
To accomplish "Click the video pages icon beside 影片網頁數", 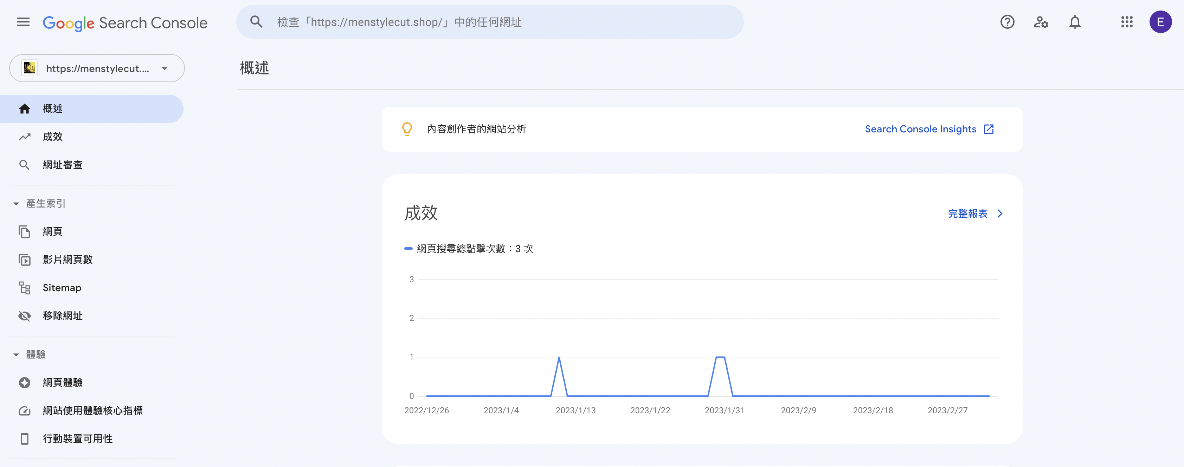I will (24, 260).
